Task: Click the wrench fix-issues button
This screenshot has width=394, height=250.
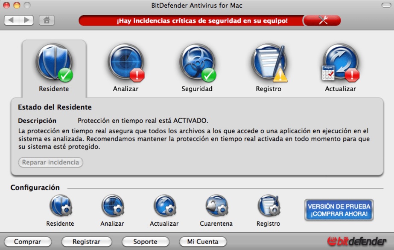Action: click(x=322, y=20)
